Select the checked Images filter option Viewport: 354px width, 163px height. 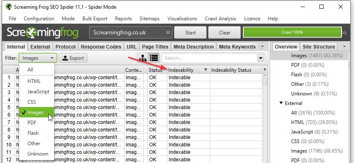(37, 112)
